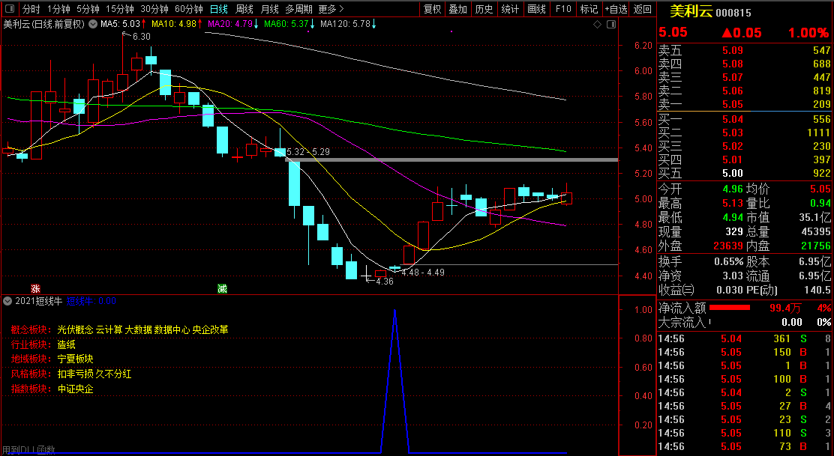The height and width of the screenshot is (456, 834).
Task: Toggle the 叠加 overlay option
Action: click(x=457, y=10)
